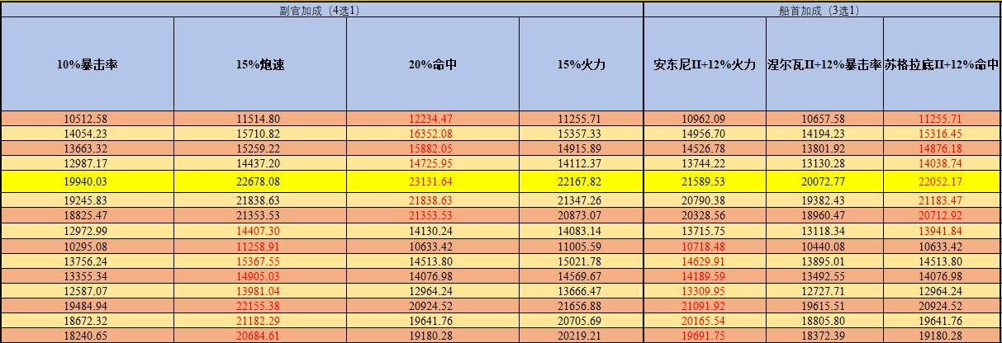
Task: Click the cell reading 10295.08
Action: (x=87, y=246)
